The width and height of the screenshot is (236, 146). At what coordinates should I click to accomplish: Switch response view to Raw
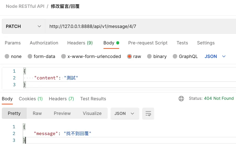tap(37, 113)
